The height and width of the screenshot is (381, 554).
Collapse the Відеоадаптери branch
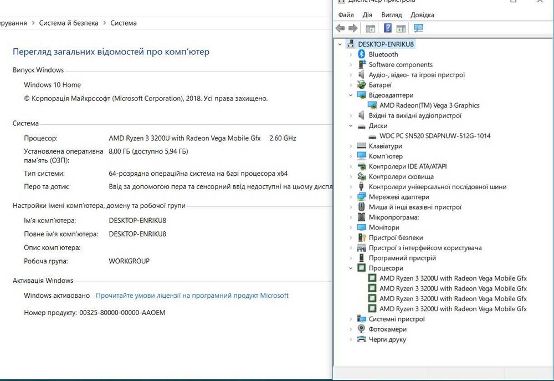tap(351, 95)
